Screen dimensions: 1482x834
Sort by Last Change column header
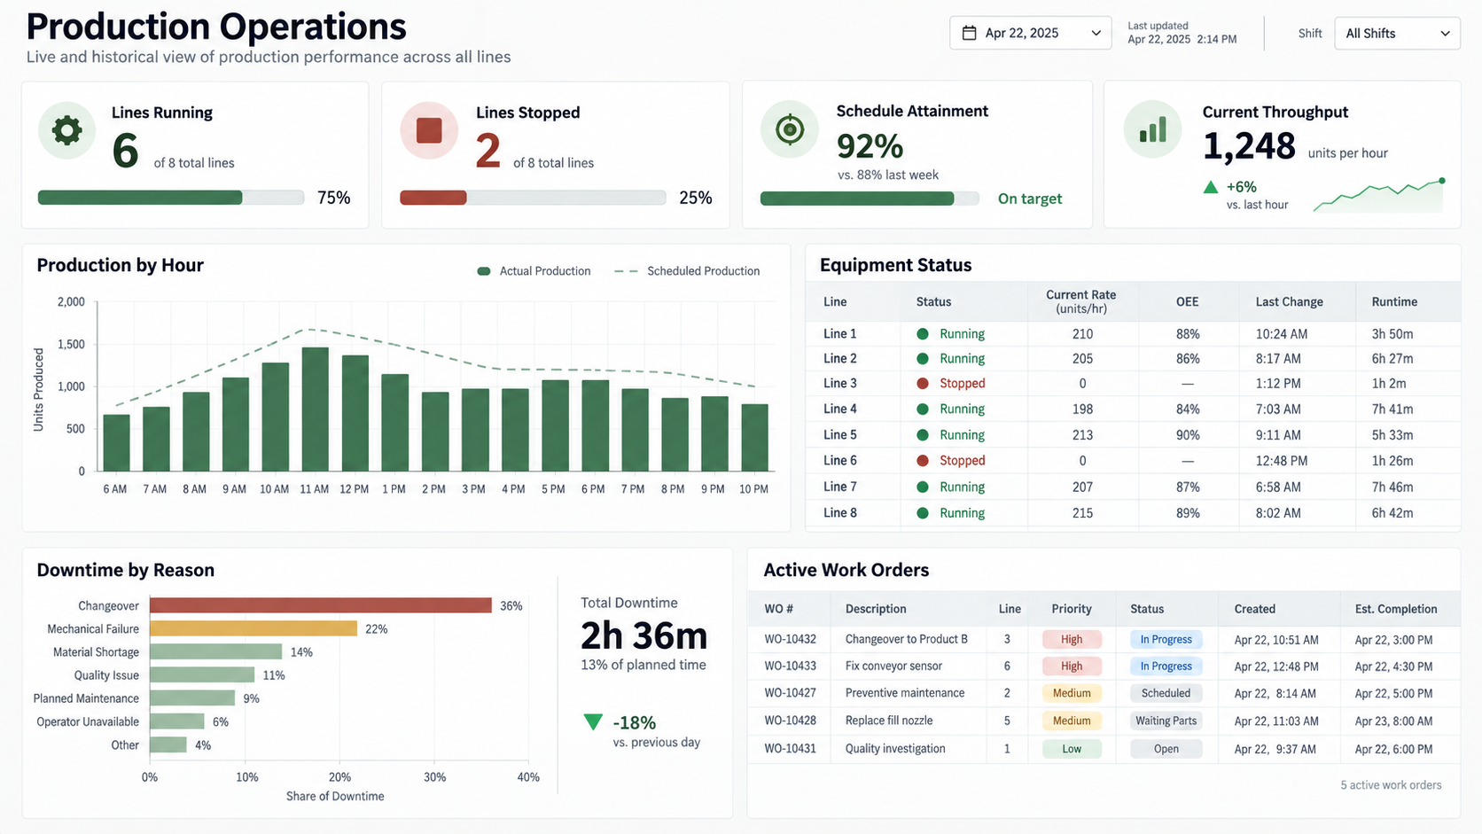coord(1289,301)
